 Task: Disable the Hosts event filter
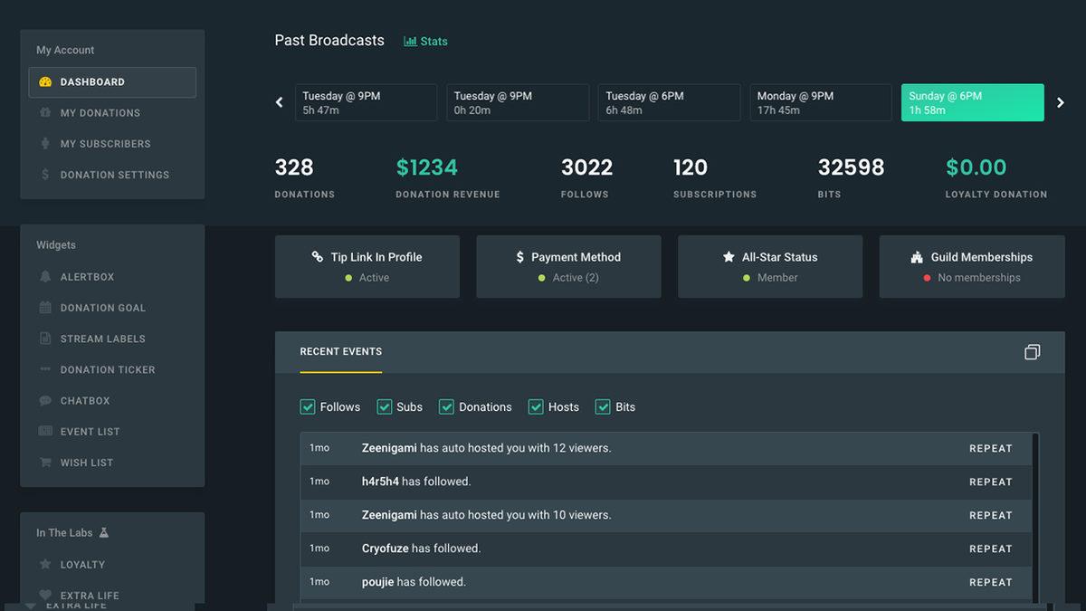tap(534, 406)
